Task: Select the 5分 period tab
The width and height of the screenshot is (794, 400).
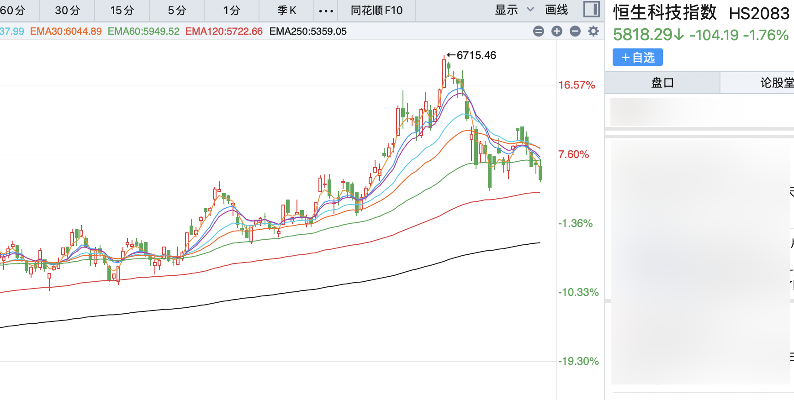Action: click(x=177, y=11)
